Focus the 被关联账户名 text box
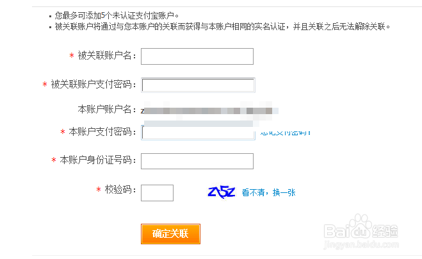 pos(197,56)
